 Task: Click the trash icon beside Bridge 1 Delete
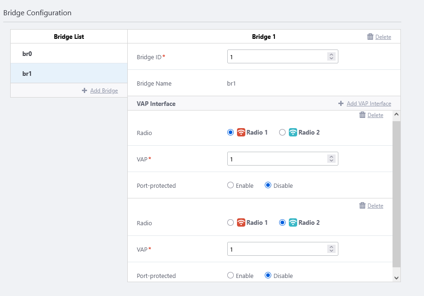(370, 37)
